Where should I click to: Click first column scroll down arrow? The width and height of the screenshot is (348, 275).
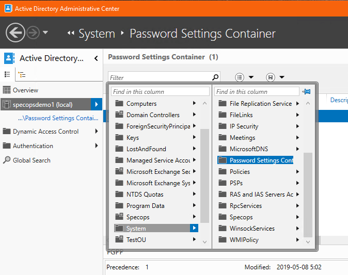pyautogui.click(x=204, y=242)
